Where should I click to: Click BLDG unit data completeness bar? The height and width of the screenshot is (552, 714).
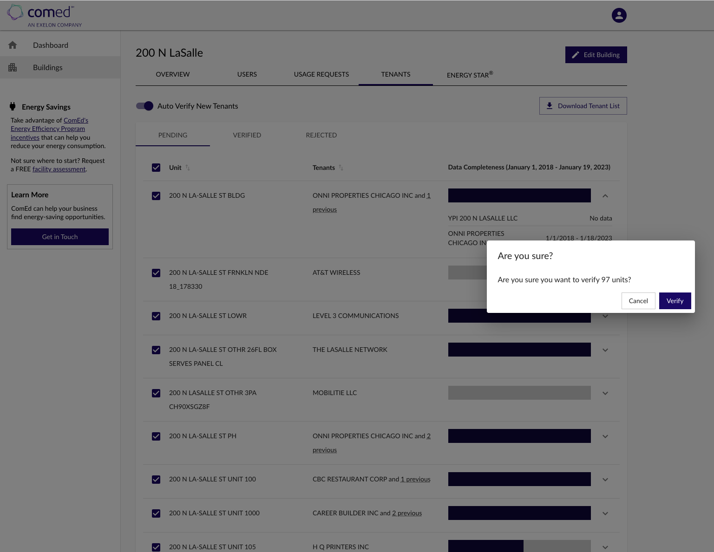tap(519, 195)
